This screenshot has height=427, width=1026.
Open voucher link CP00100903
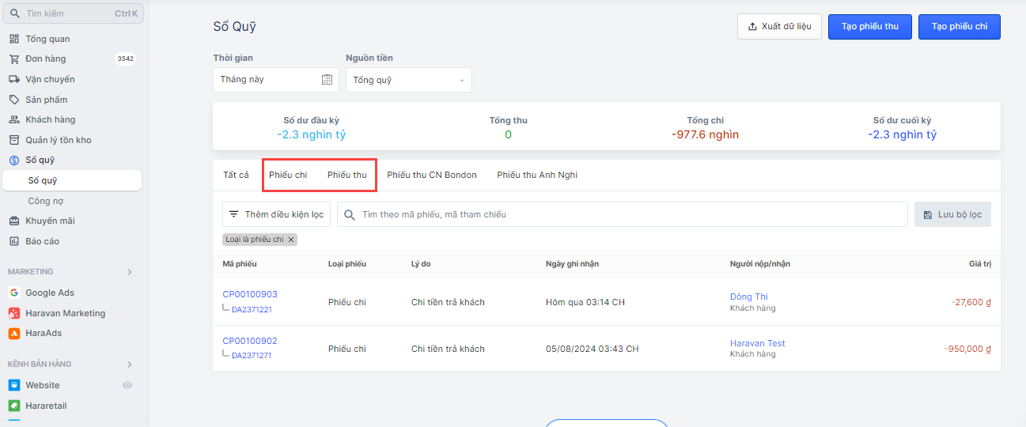coord(250,294)
